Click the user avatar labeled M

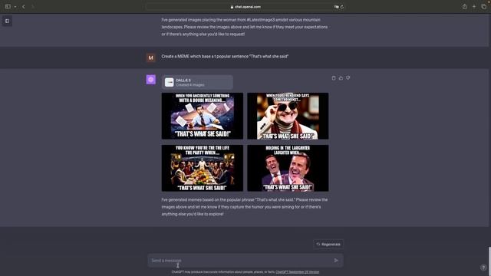(150, 58)
